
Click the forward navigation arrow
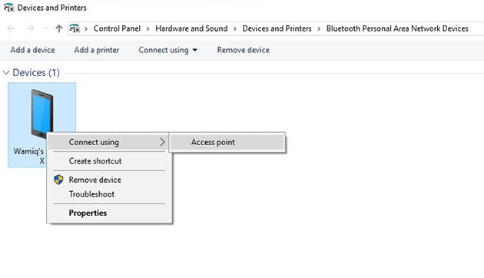pos(30,28)
